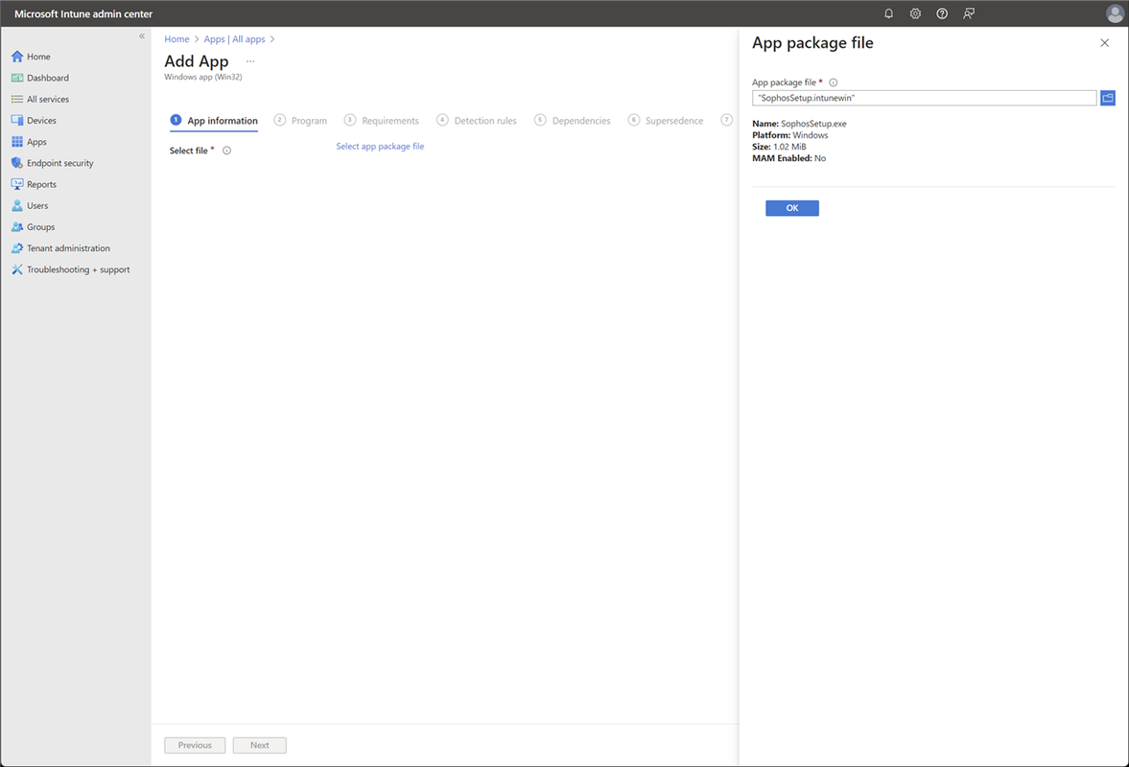Confirm with the OK button
Image resolution: width=1129 pixels, height=767 pixels.
(x=792, y=208)
